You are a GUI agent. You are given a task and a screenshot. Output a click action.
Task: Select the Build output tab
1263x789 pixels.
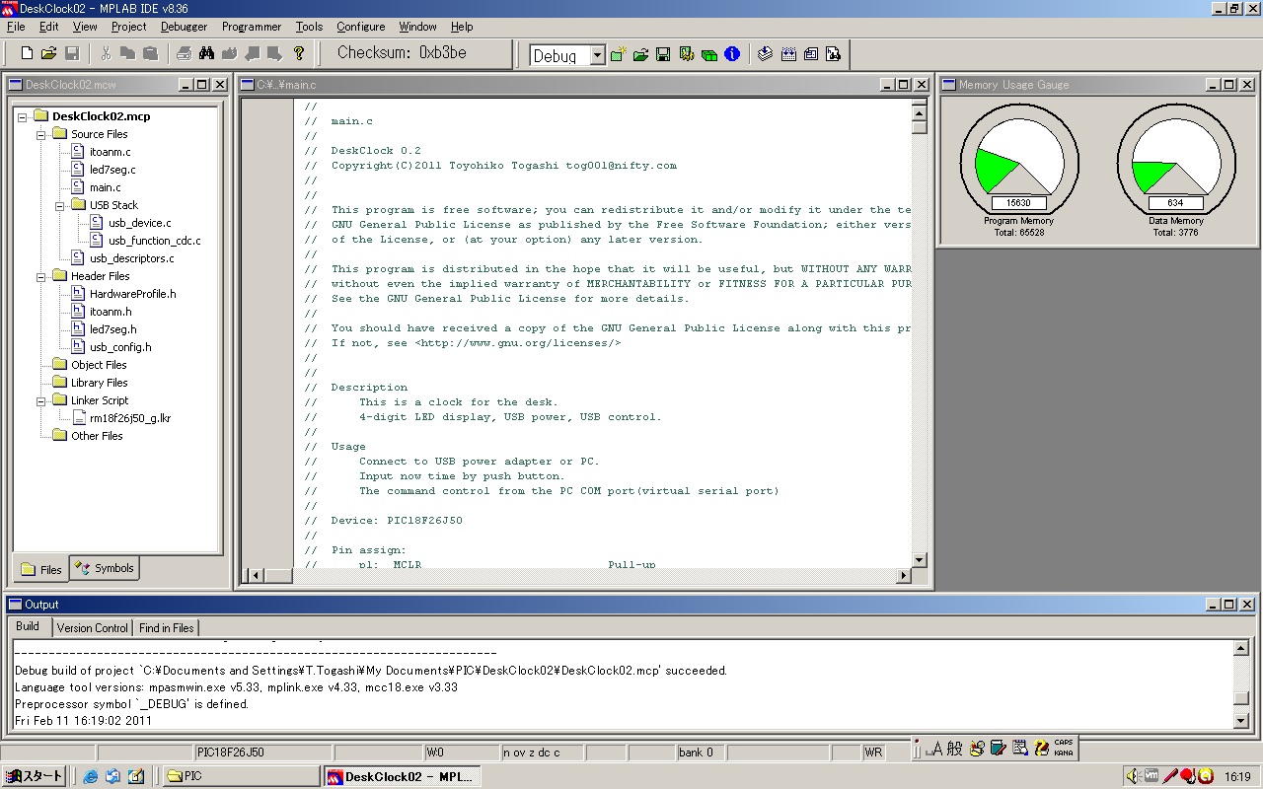pos(28,626)
